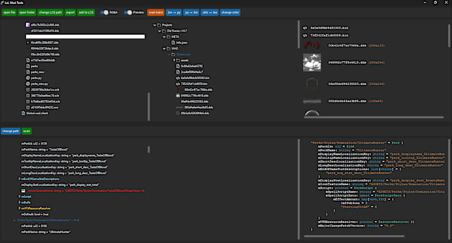The height and width of the screenshot is (243, 452).
Task: Toggle the Preview switch
Action: (x=128, y=13)
